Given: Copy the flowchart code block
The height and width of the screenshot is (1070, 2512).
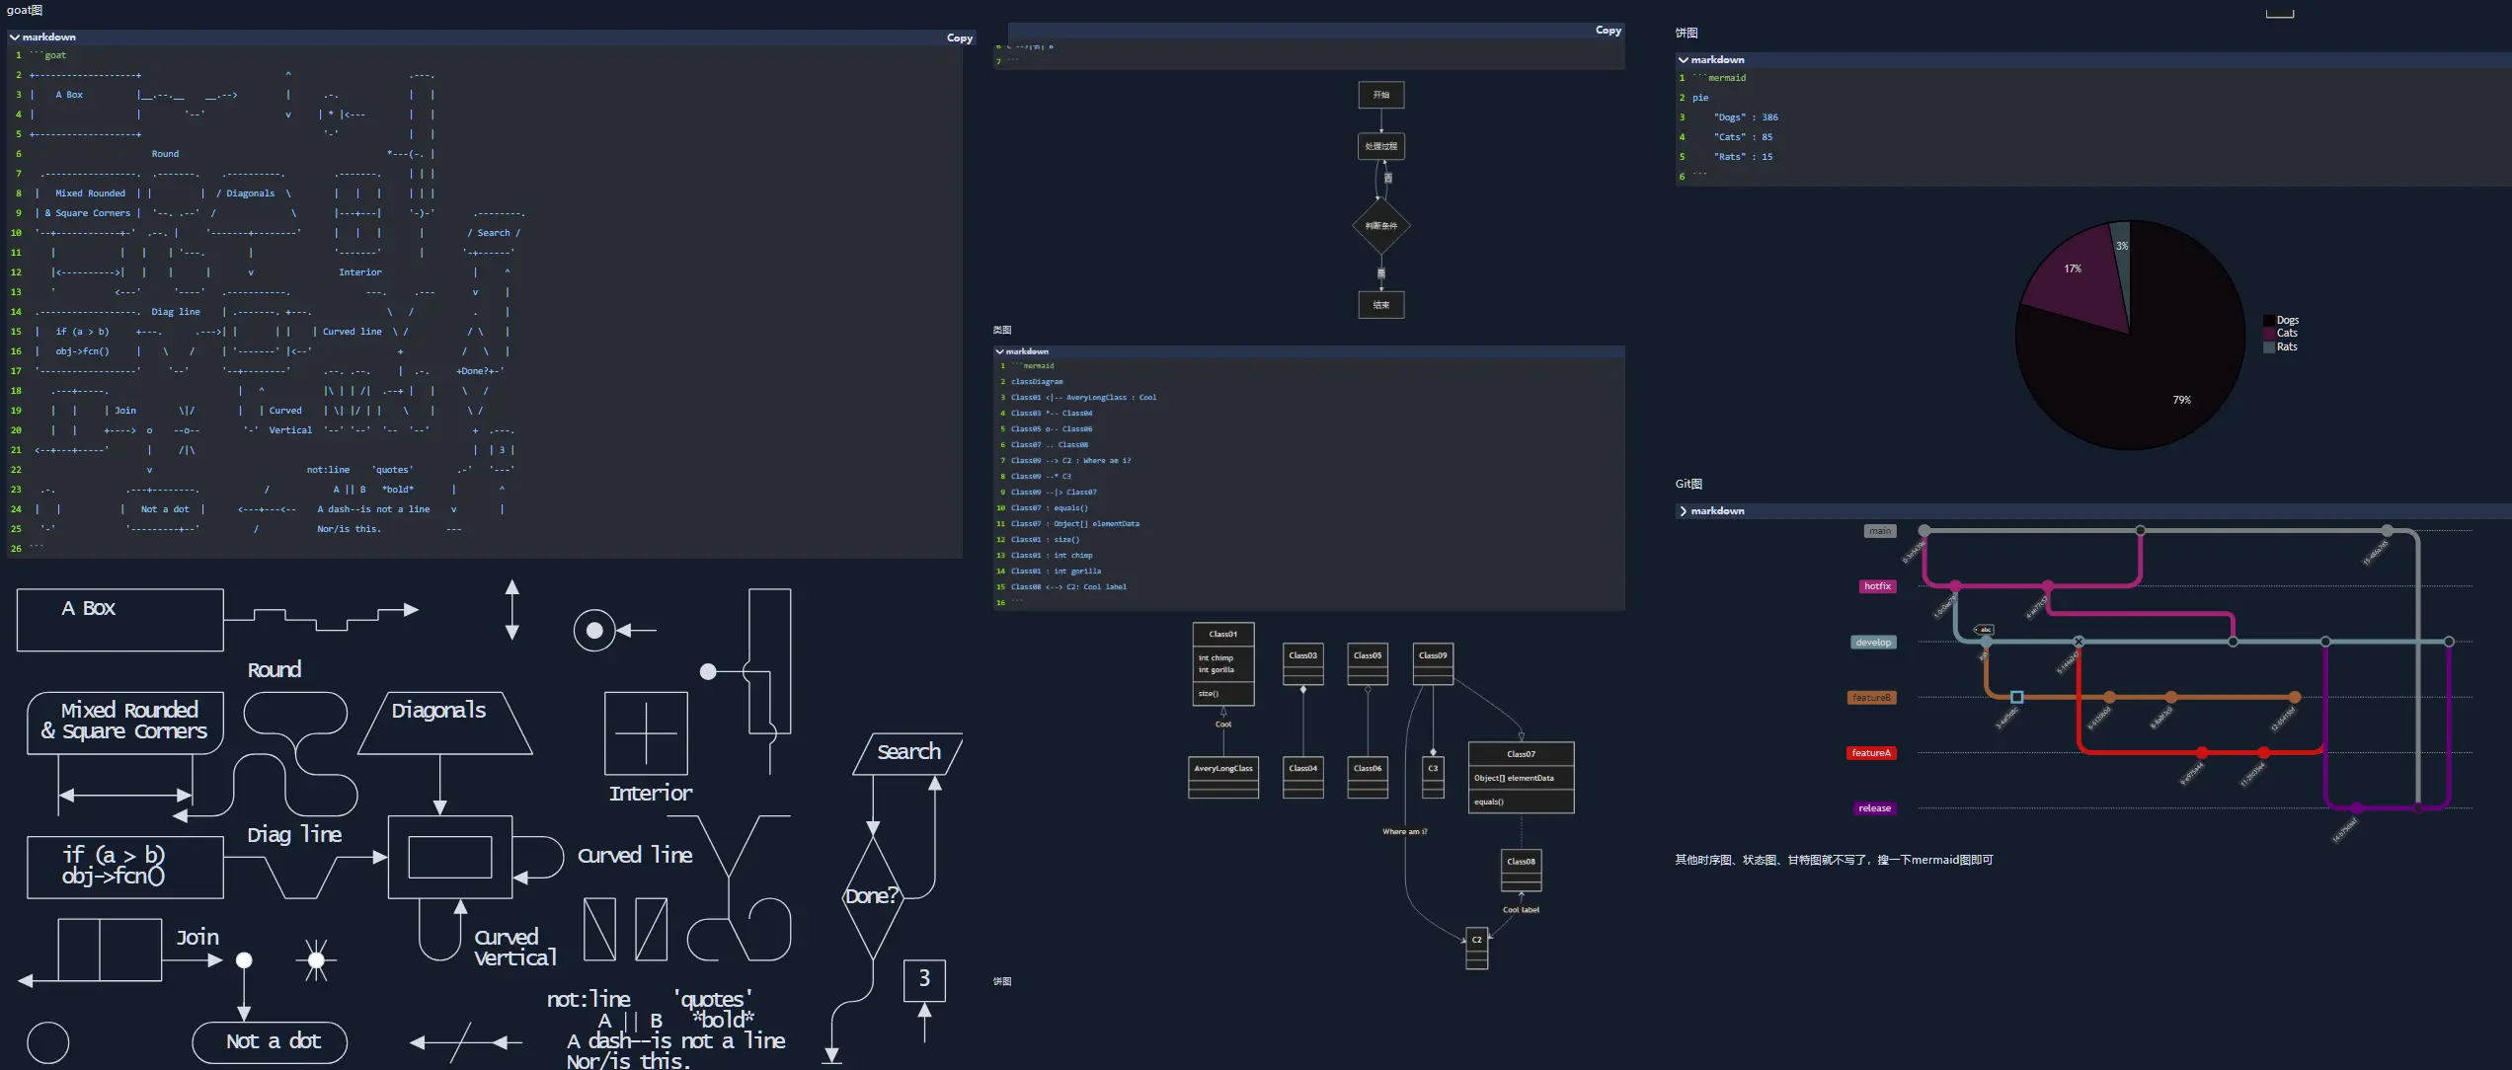Looking at the screenshot, I should 1608,31.
